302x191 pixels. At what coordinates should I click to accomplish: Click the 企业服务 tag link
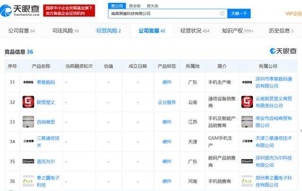[167, 102]
